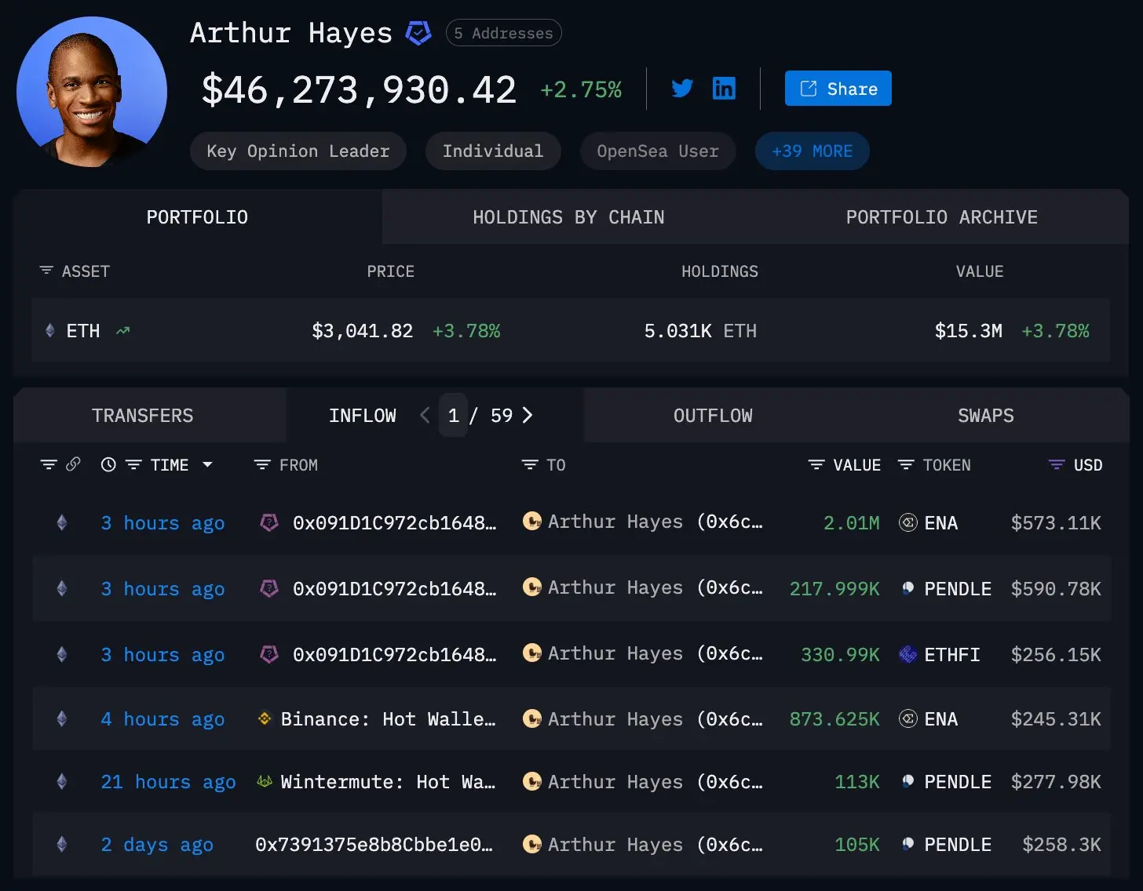Open the LinkedIn profile icon
Viewport: 1143px width, 891px height.
pos(724,88)
